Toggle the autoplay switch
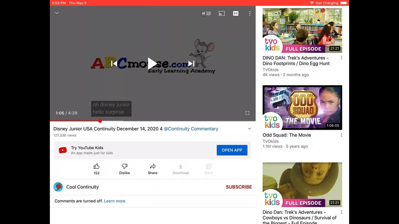 click(x=206, y=13)
